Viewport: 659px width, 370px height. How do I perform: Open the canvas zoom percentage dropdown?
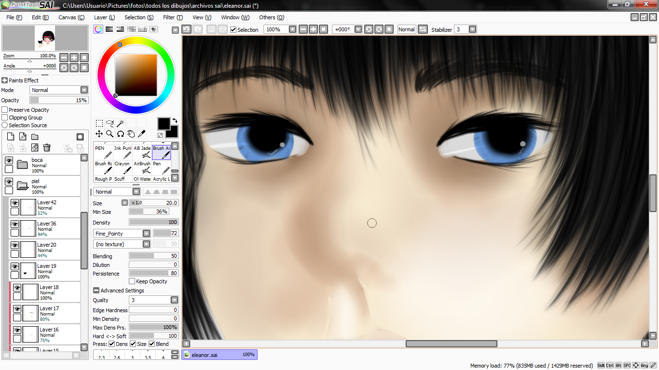292,29
